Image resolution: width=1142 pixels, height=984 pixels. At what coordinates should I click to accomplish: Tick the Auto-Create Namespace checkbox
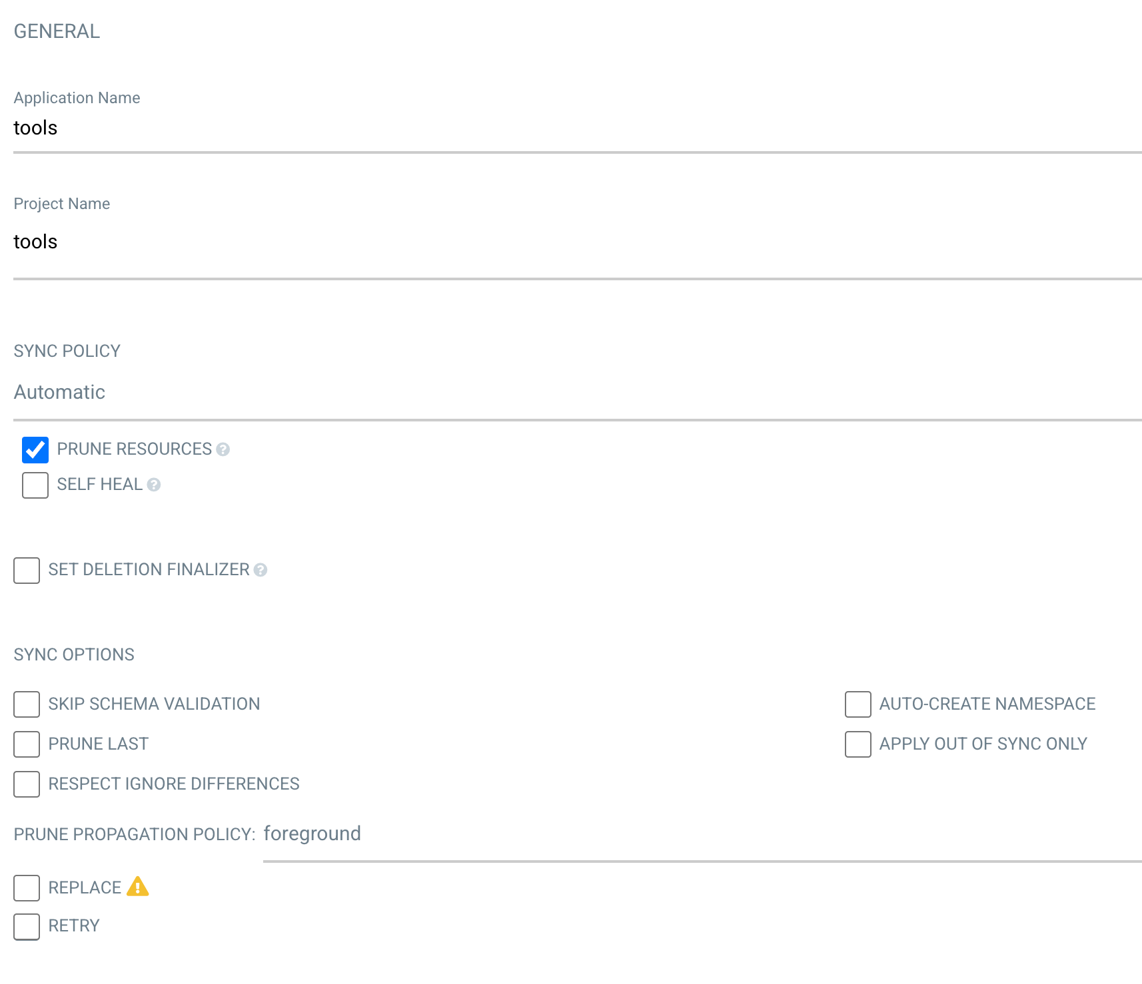(858, 704)
